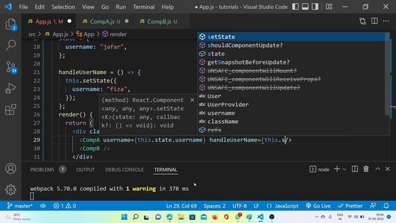396x223 pixels.
Task: Click the master branch status item
Action: click(20, 206)
